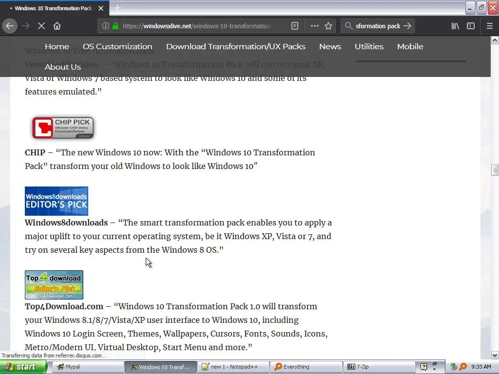The width and height of the screenshot is (499, 374).
Task: Open the Windows Start menu
Action: (23, 367)
